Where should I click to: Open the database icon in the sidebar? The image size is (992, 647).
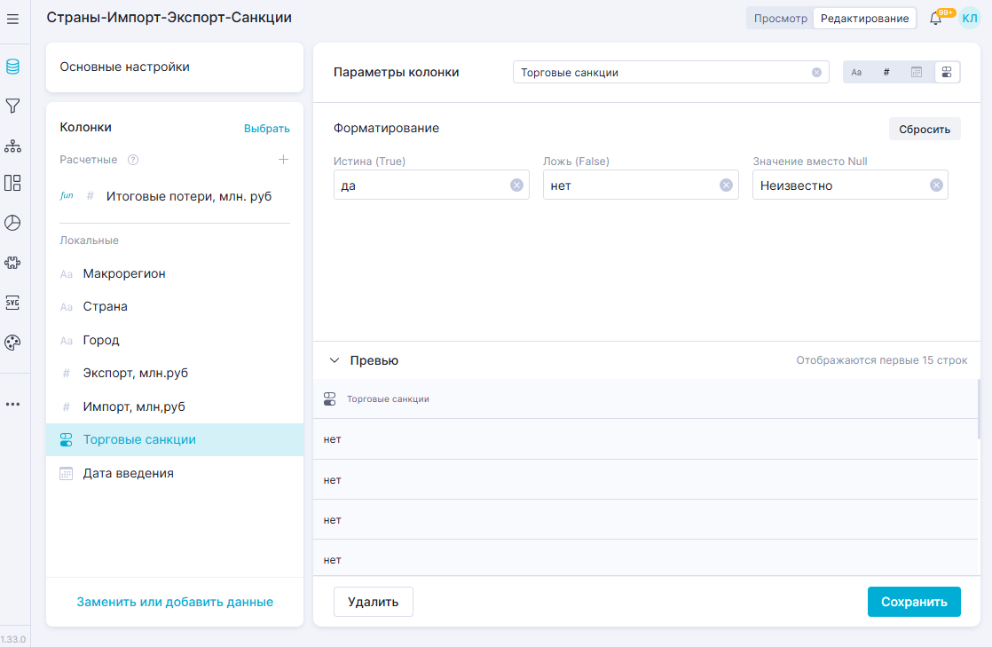[x=12, y=67]
